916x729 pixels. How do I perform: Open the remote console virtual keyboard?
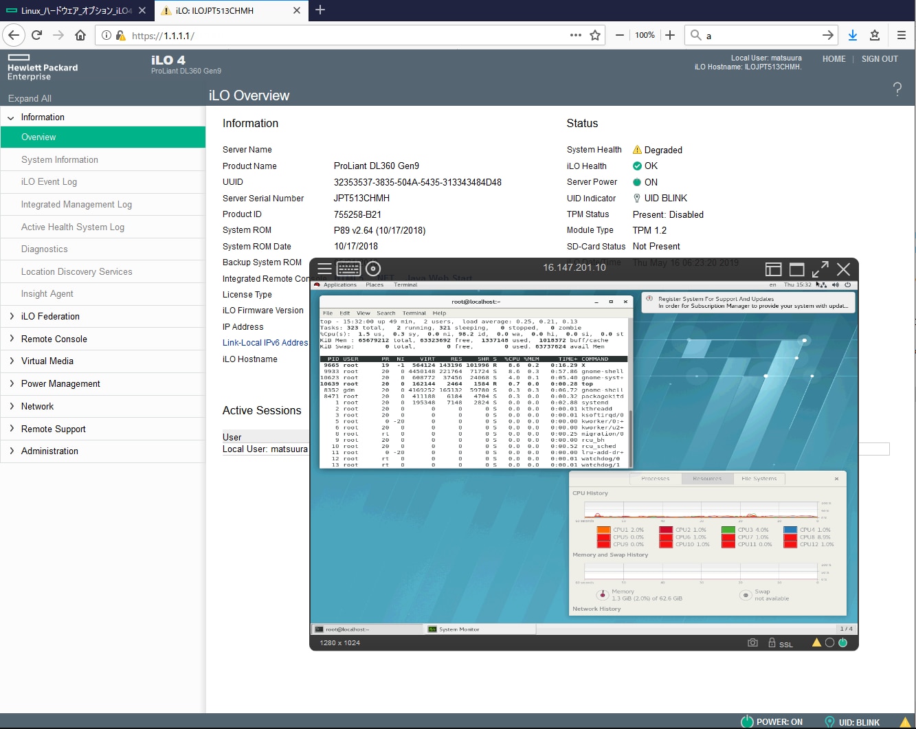pyautogui.click(x=348, y=269)
